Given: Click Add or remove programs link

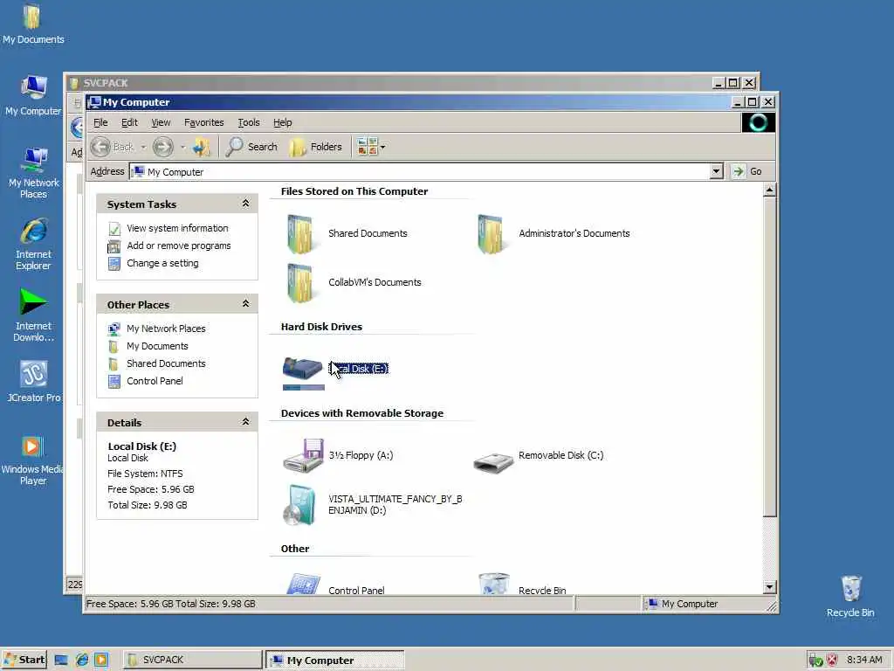Looking at the screenshot, I should tap(178, 246).
